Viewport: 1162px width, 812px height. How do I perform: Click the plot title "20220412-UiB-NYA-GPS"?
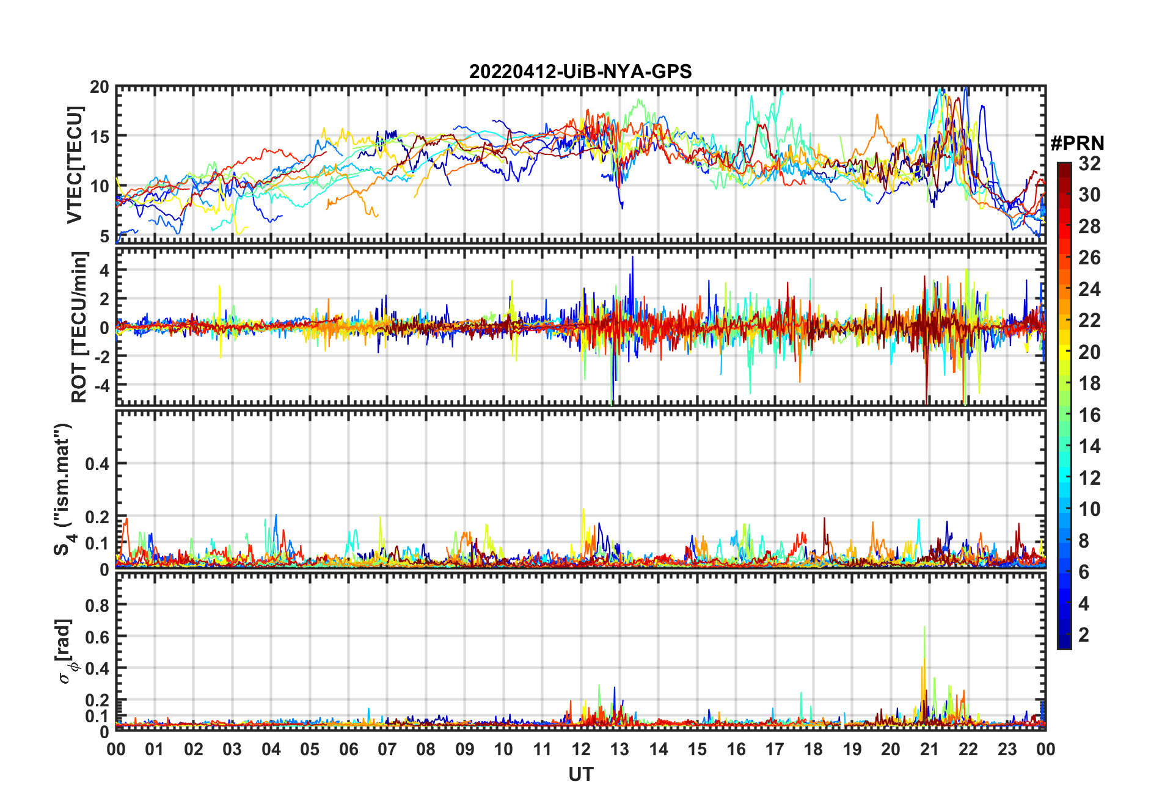(x=580, y=72)
